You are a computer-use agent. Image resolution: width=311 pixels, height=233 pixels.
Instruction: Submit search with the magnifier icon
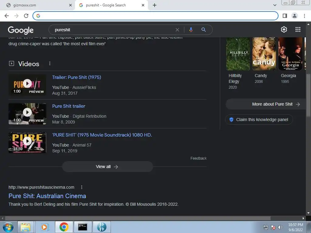point(203,30)
